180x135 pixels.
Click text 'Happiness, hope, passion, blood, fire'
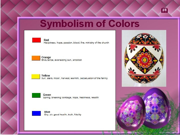(64, 43)
